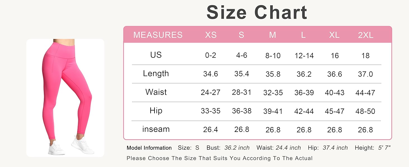Select the 42-44 hip measurement
The height and width of the screenshot is (167, 409).
coord(304,111)
